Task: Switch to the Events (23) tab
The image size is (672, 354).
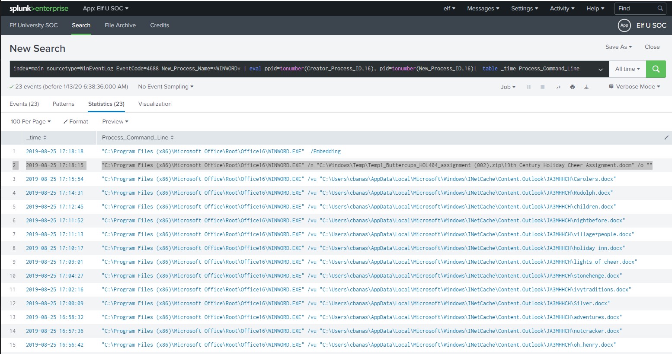Action: click(24, 104)
